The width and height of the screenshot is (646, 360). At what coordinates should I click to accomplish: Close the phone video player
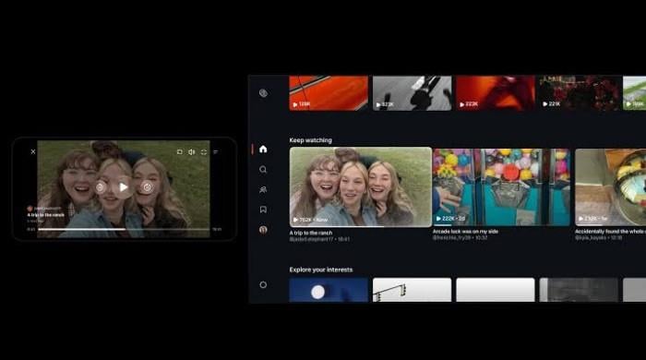click(33, 151)
